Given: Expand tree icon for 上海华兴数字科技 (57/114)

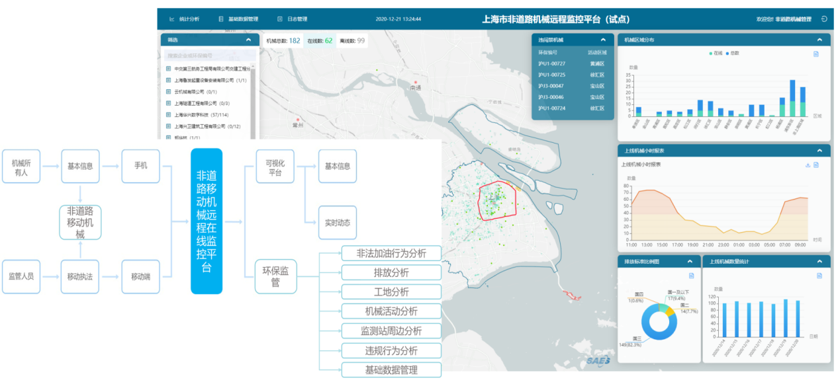Looking at the screenshot, I should coord(168,114).
